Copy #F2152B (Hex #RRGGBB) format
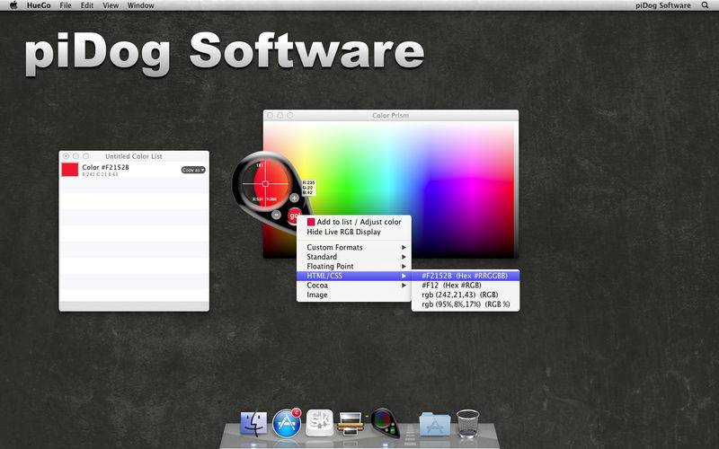 tap(466, 276)
